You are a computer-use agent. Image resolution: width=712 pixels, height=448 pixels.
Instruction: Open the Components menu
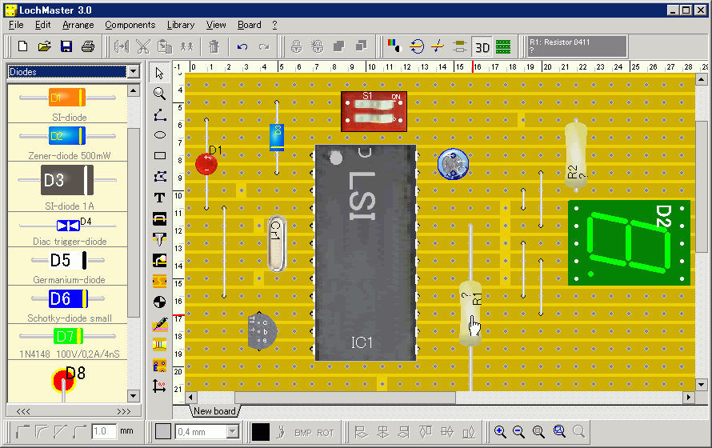(x=130, y=25)
